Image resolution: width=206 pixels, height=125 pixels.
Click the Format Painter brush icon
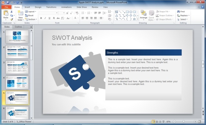(x=12, y=19)
